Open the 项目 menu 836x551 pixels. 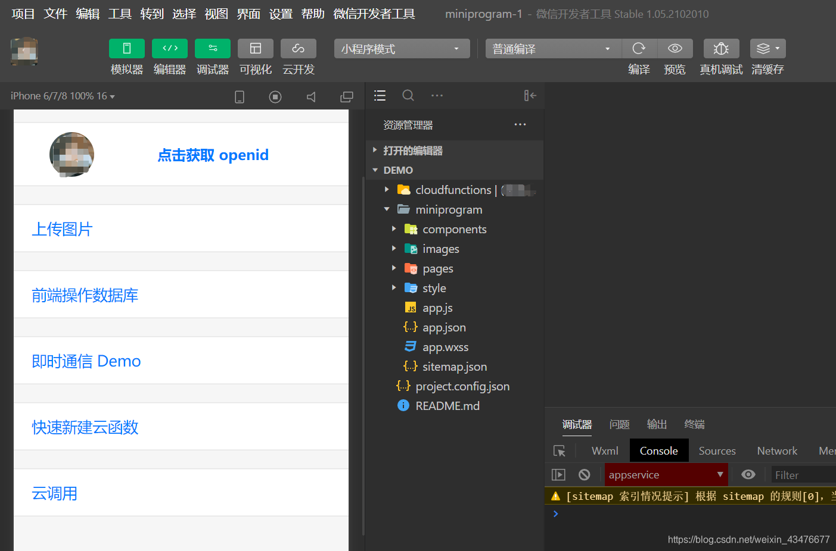(x=23, y=14)
